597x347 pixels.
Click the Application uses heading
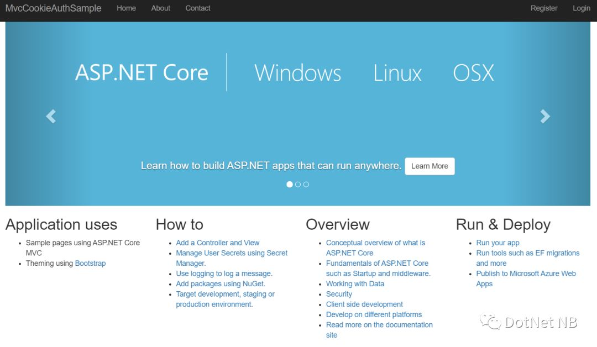coord(61,224)
